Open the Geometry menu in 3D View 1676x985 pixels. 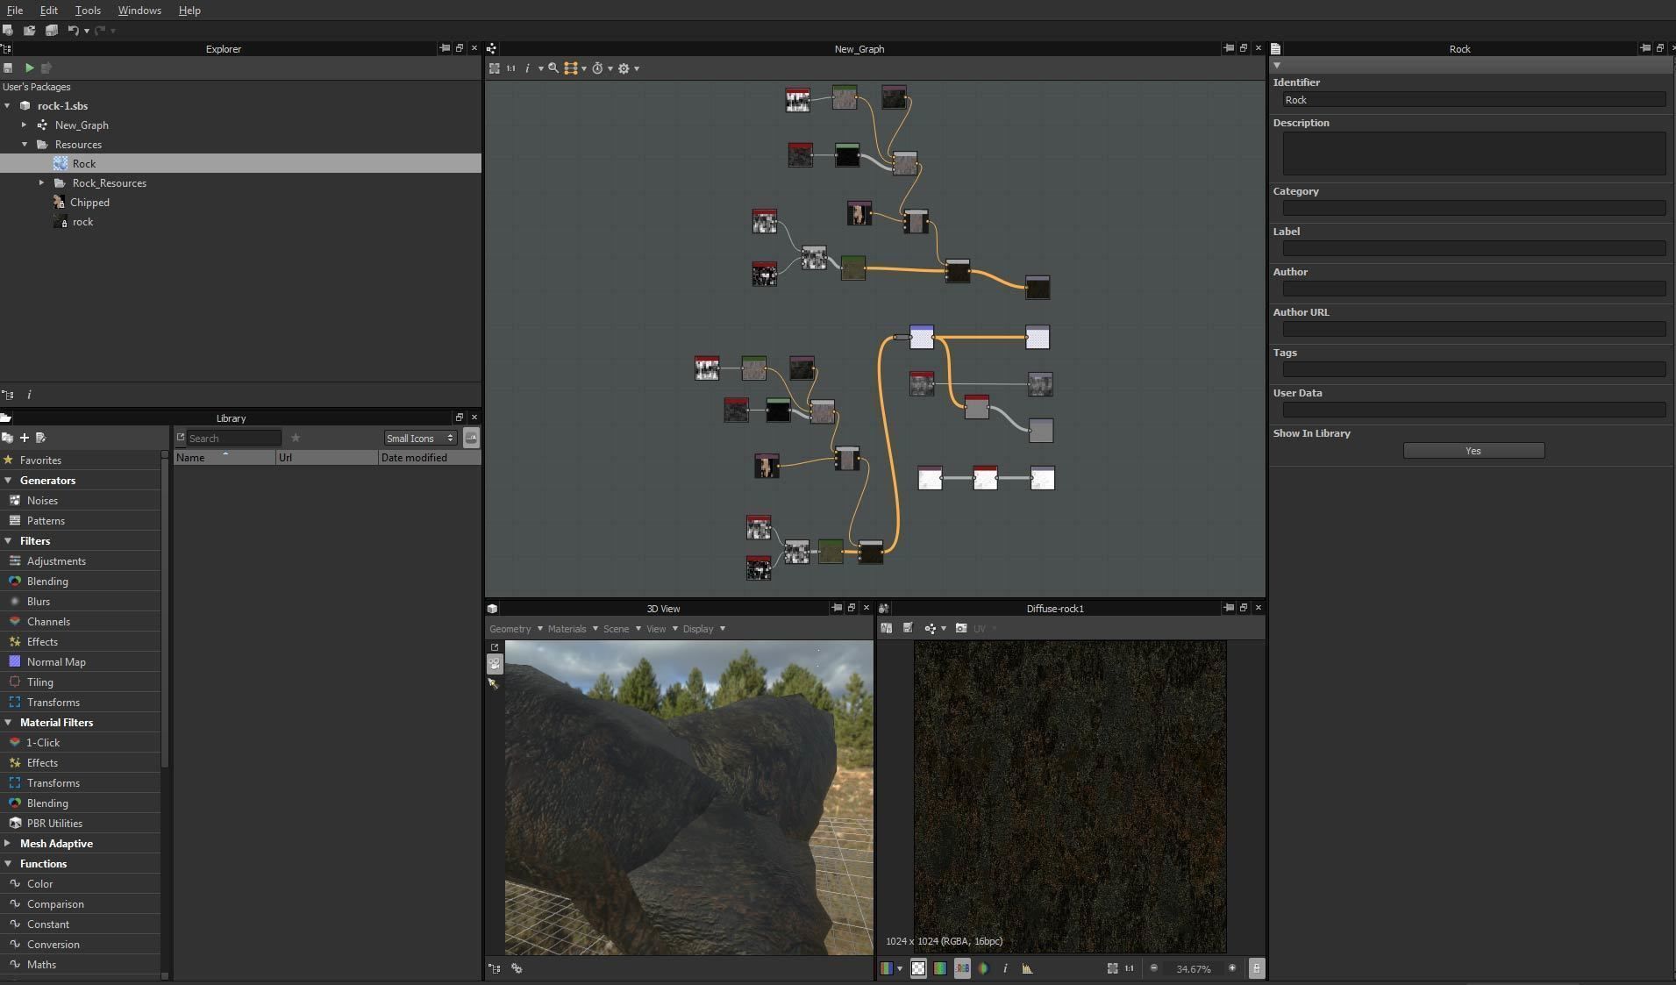click(516, 629)
